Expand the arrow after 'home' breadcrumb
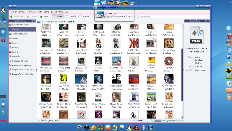This screenshot has height=131, width=232. click(x=54, y=22)
